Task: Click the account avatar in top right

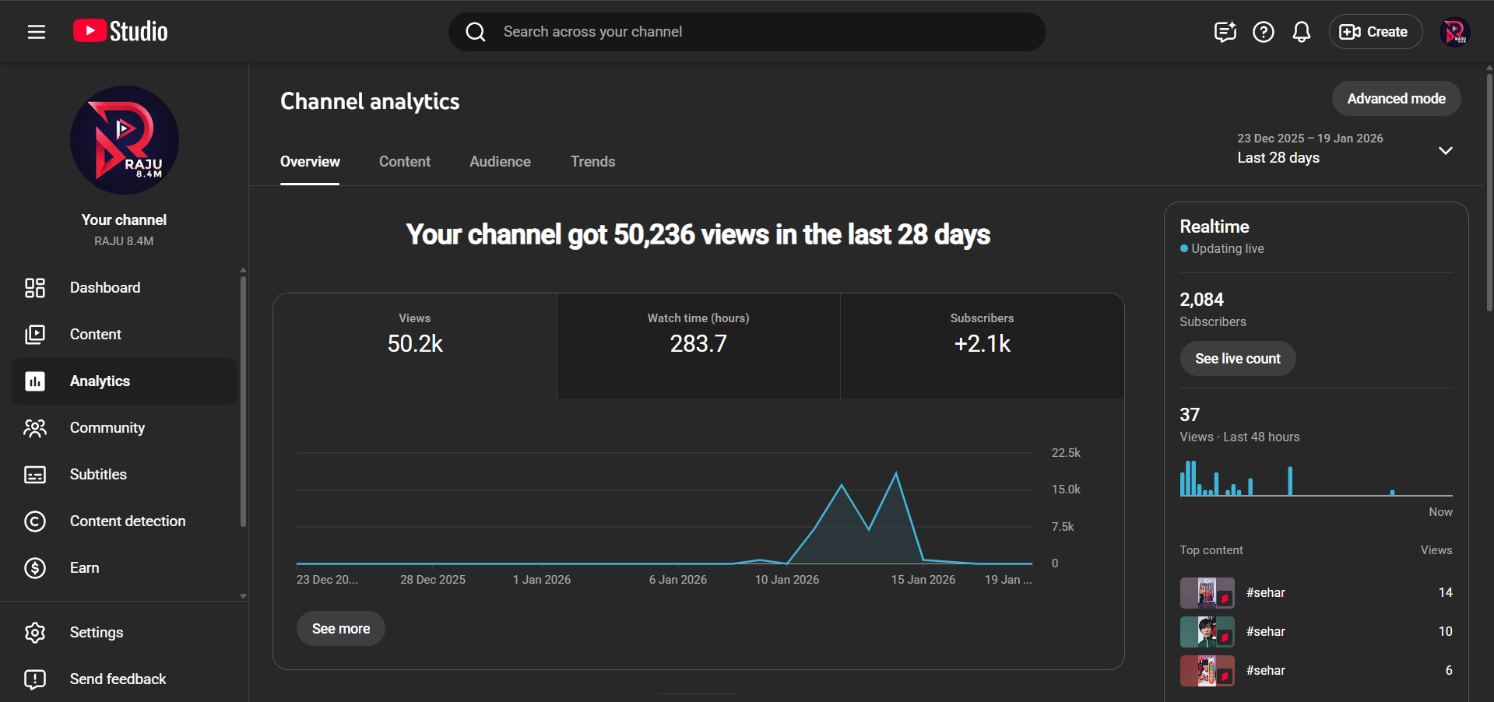Action: tap(1454, 32)
